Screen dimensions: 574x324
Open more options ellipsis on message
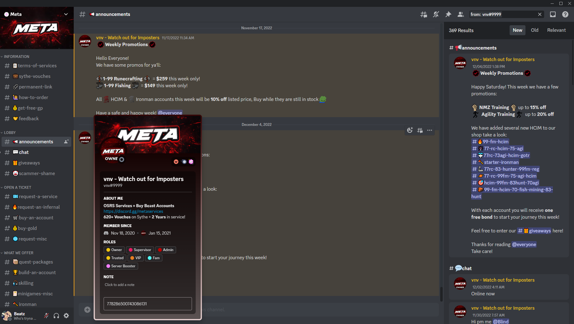click(430, 130)
